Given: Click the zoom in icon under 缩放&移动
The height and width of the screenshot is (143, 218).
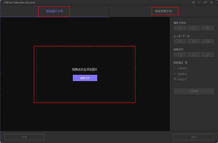Looking at the screenshot, I should [180, 28].
